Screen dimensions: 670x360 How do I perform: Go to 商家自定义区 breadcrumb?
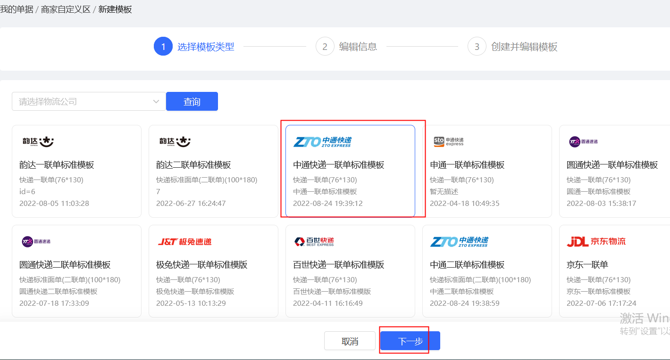tap(66, 9)
